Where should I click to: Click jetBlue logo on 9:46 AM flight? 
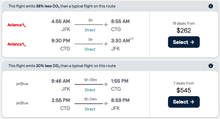[22, 84]
